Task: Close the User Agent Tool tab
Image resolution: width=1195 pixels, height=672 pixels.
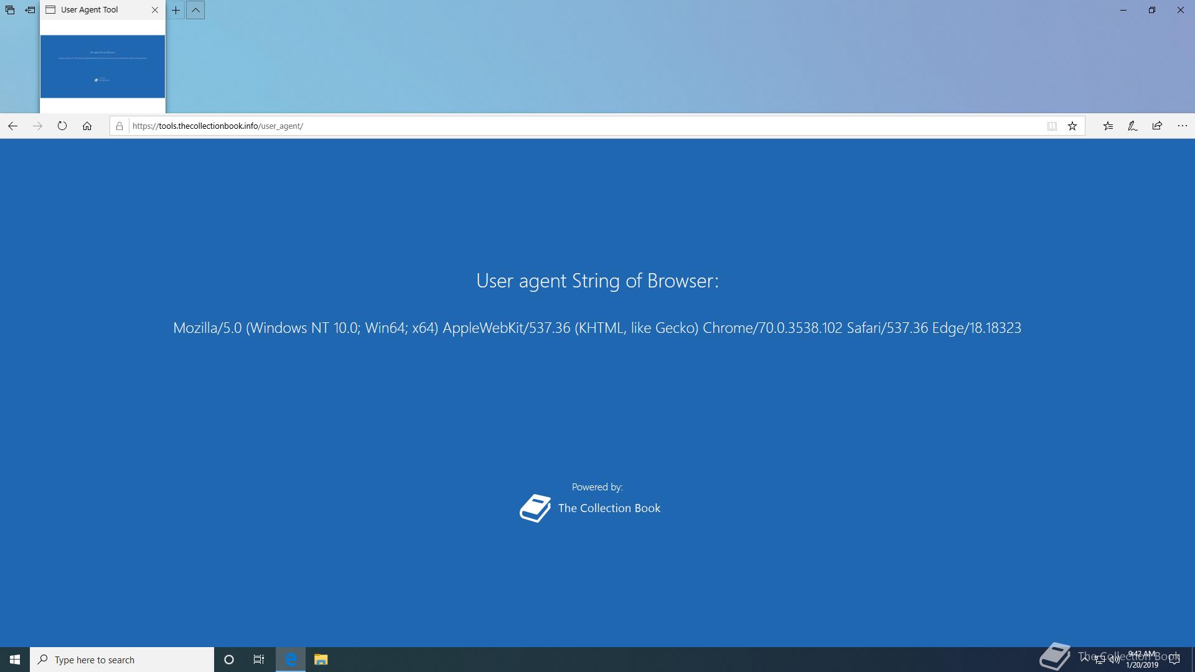Action: [x=155, y=10]
